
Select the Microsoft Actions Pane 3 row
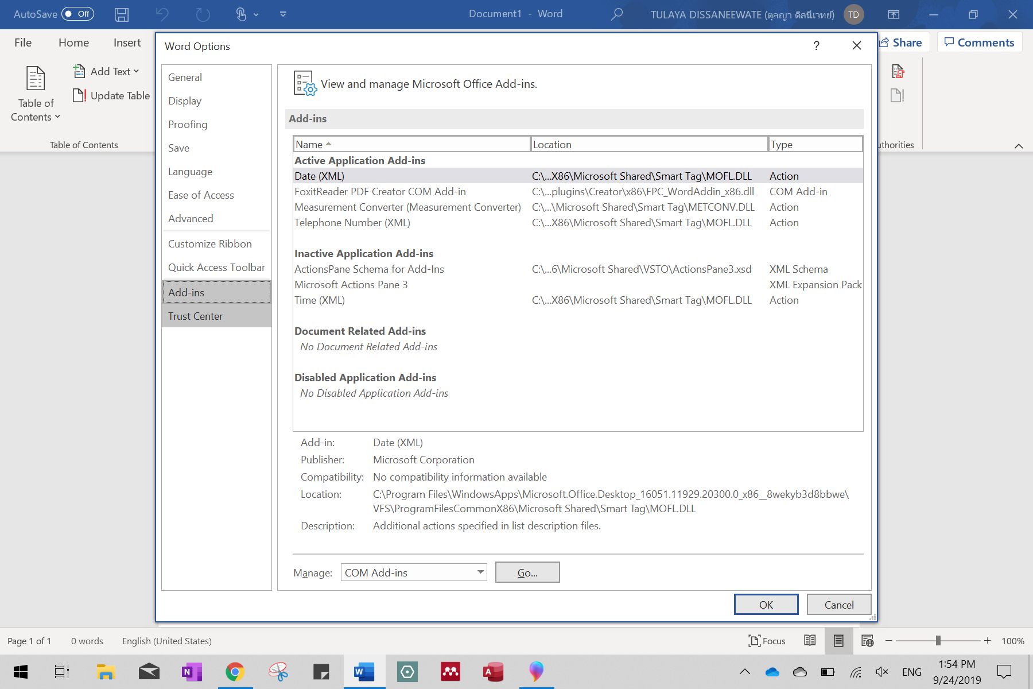[x=578, y=285]
